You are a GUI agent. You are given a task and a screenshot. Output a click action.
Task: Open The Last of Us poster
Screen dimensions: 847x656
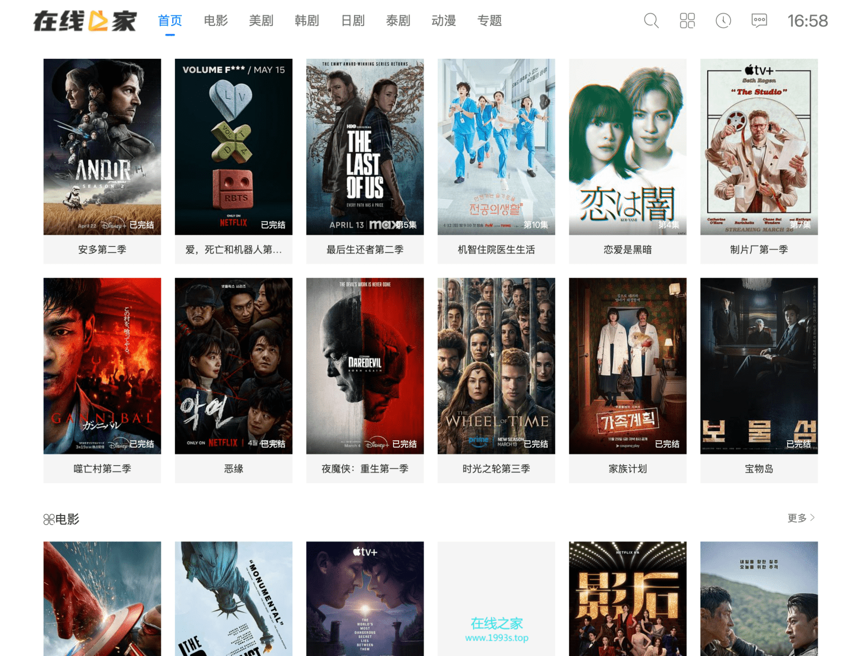click(365, 147)
